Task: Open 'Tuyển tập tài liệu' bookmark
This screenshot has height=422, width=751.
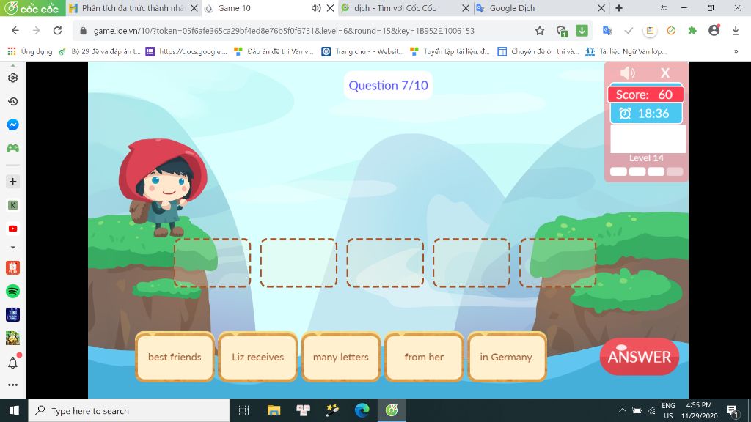Action: tap(450, 51)
